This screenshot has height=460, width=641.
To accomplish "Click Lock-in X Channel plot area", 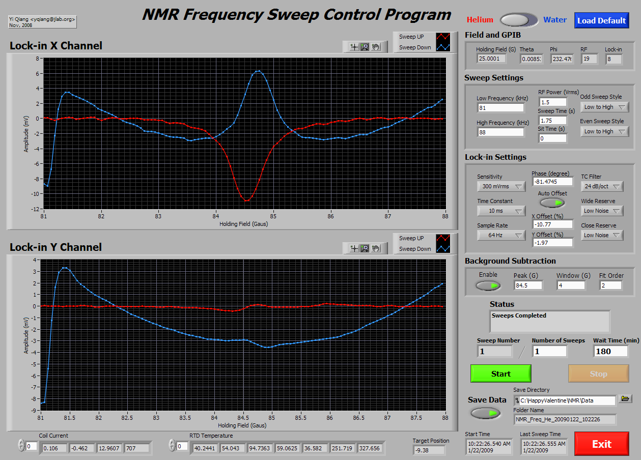I will 245,133.
